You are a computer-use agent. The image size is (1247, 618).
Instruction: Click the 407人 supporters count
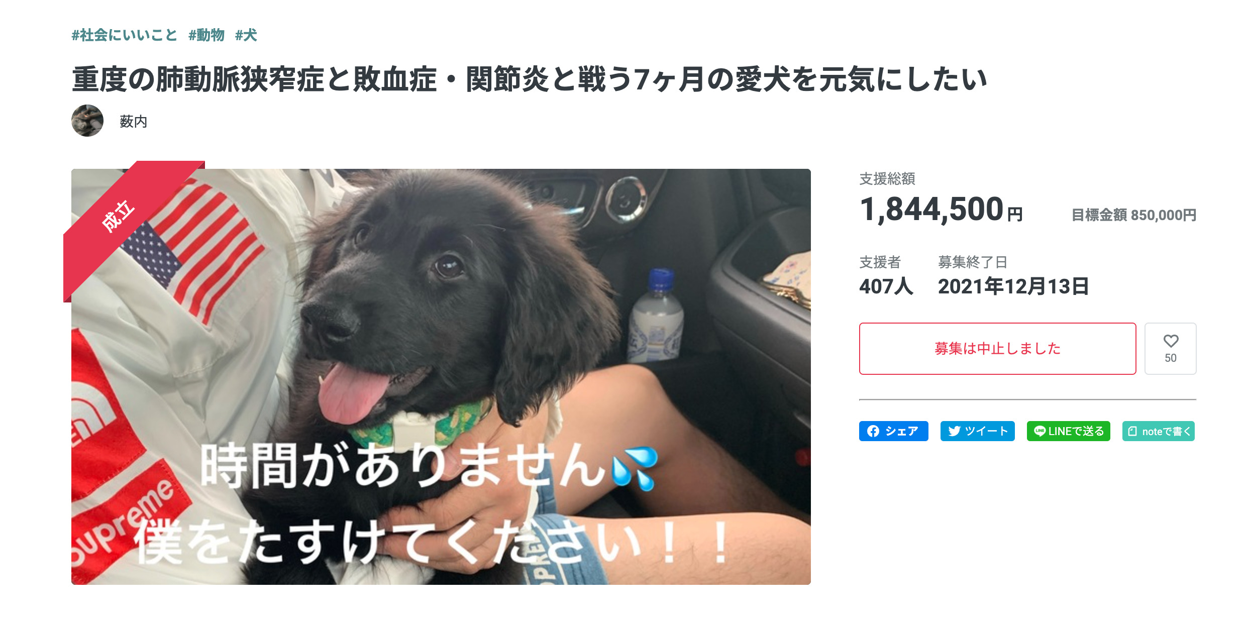886,286
